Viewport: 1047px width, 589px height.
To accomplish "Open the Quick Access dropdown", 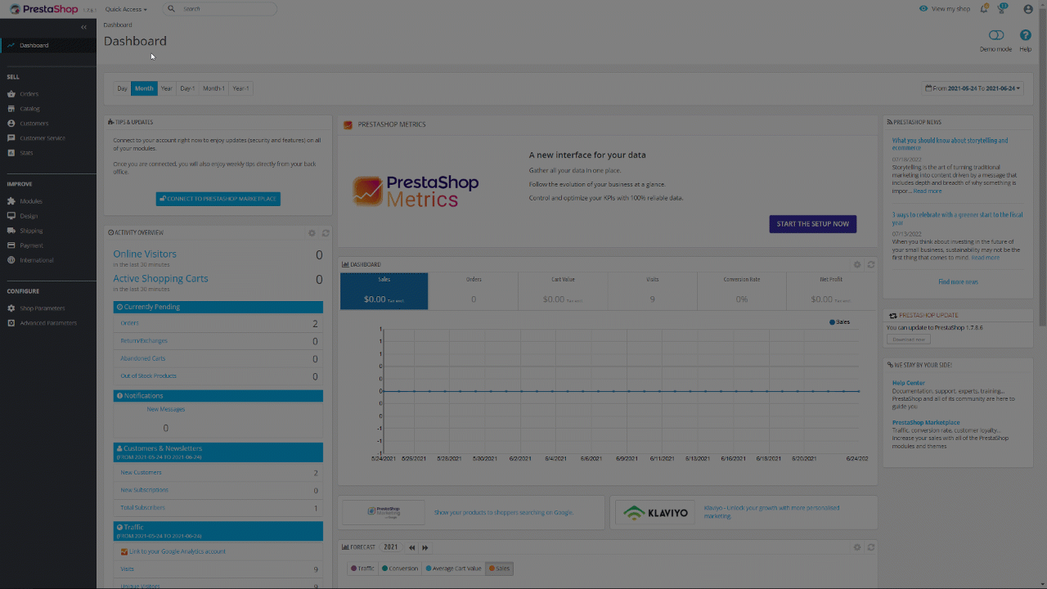I will [126, 9].
